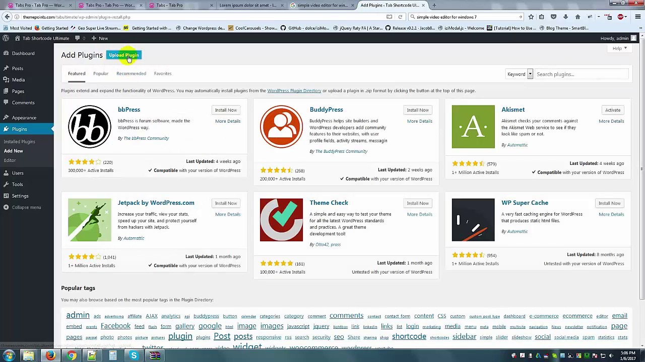Screen dimensions: 645x362
Task: Install Jetpack by WordPress.com
Action: [x=226, y=204]
